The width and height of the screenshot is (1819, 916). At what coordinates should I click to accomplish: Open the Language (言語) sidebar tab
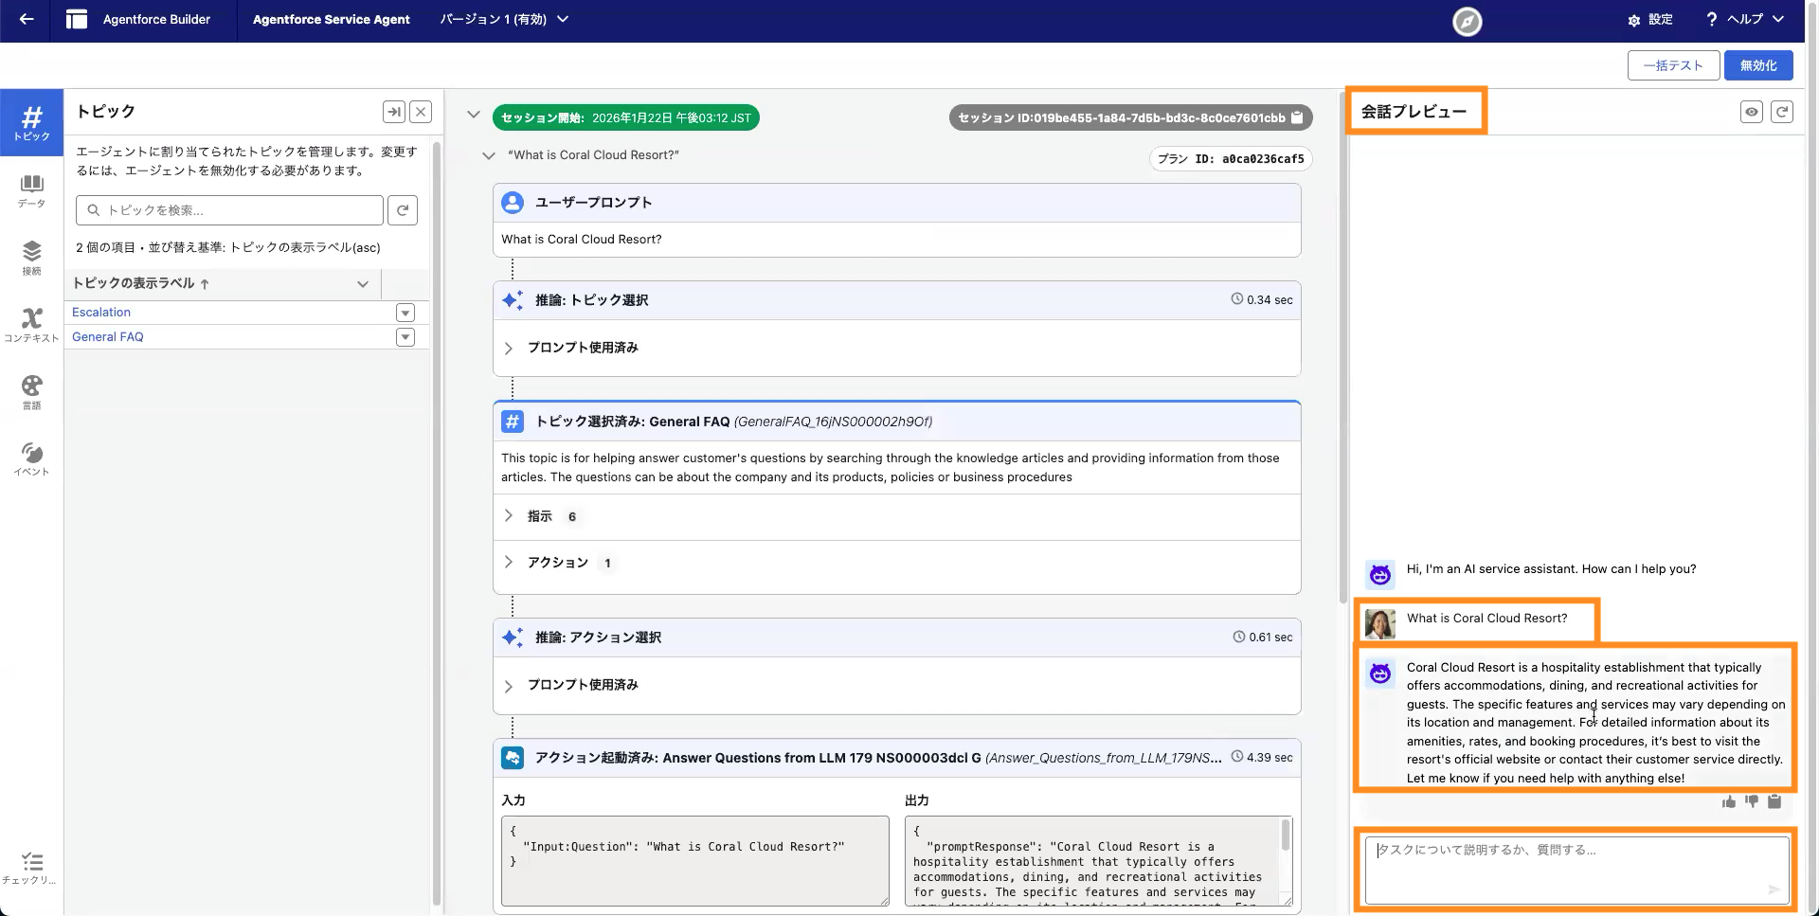tap(31, 392)
